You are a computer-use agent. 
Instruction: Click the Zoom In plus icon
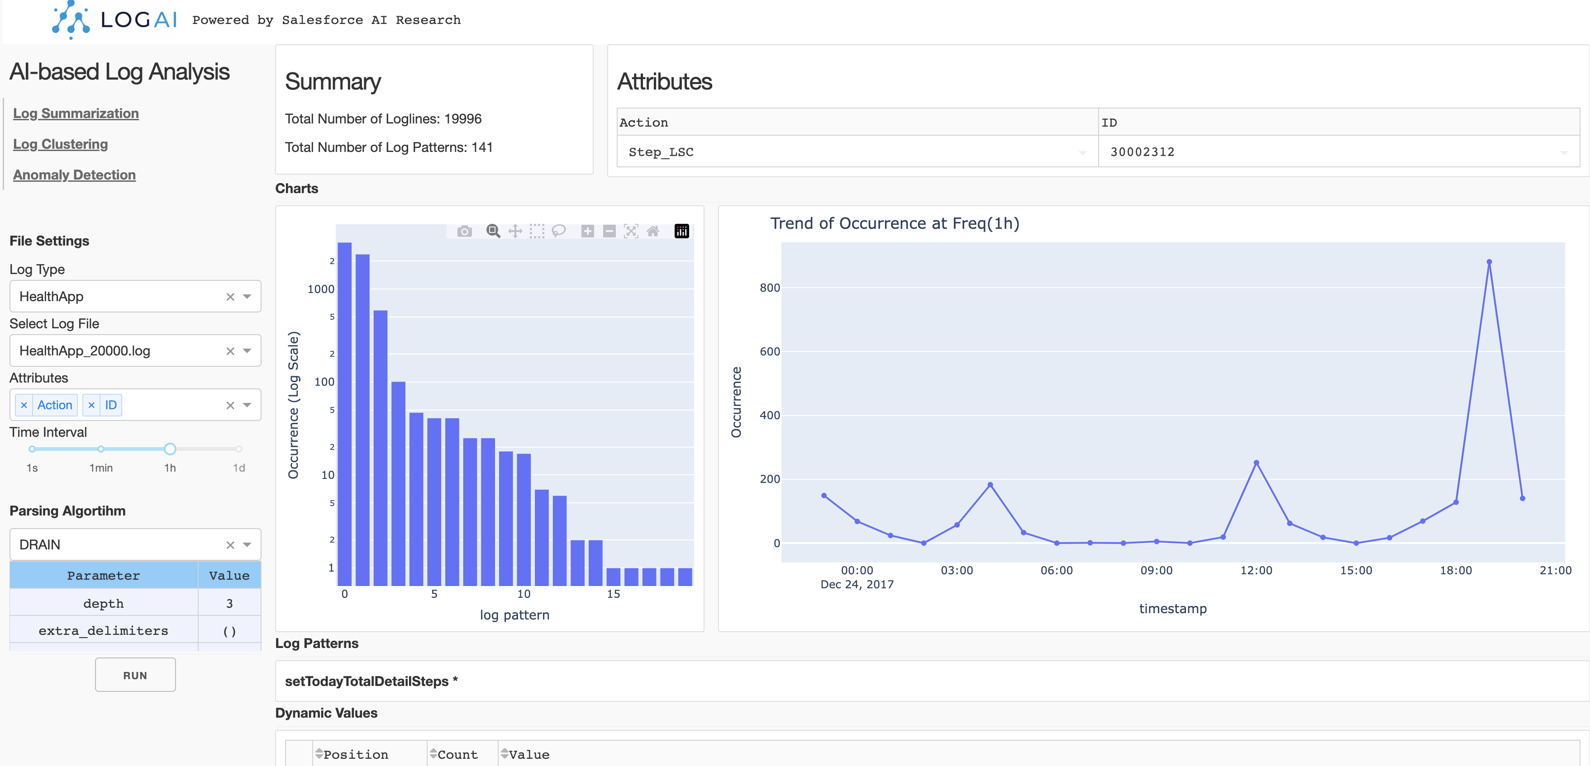click(588, 231)
